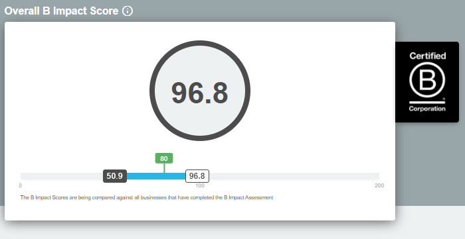Click the dark 50.9 score label
Screen dimensions: 465x239
tap(115, 176)
